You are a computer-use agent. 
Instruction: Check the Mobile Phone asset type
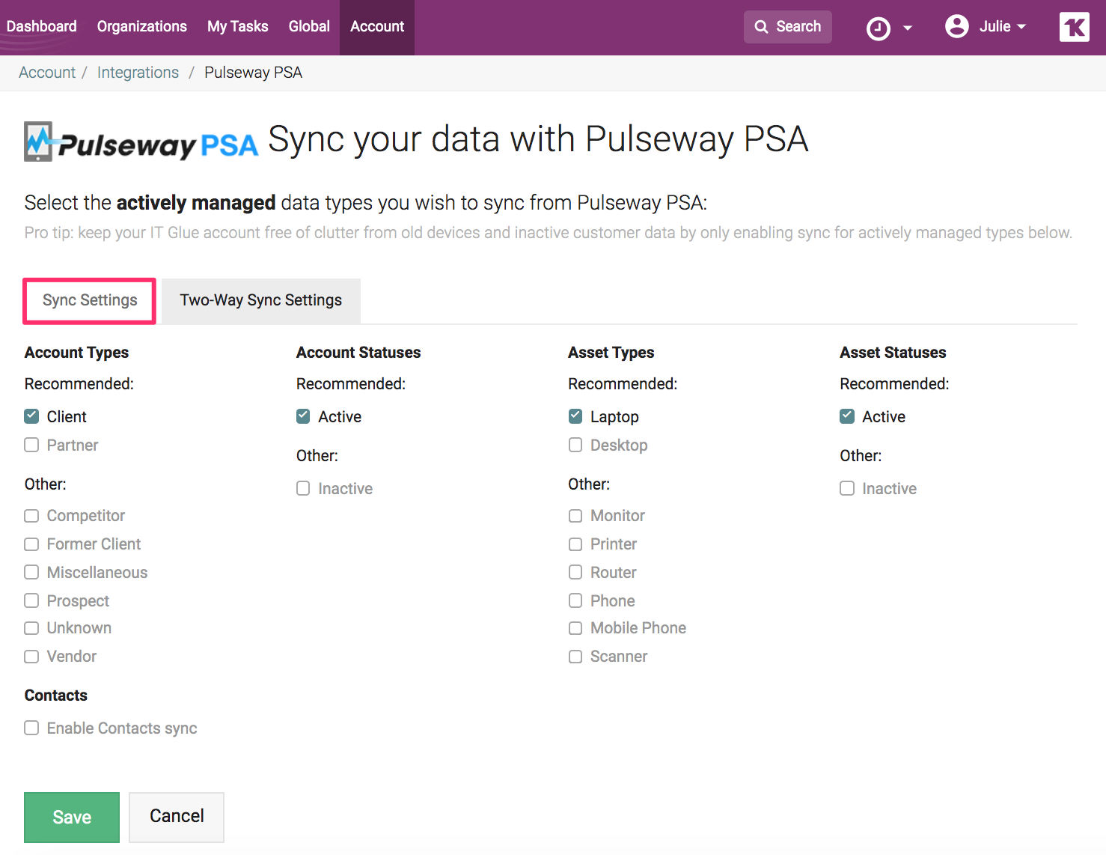[575, 628]
